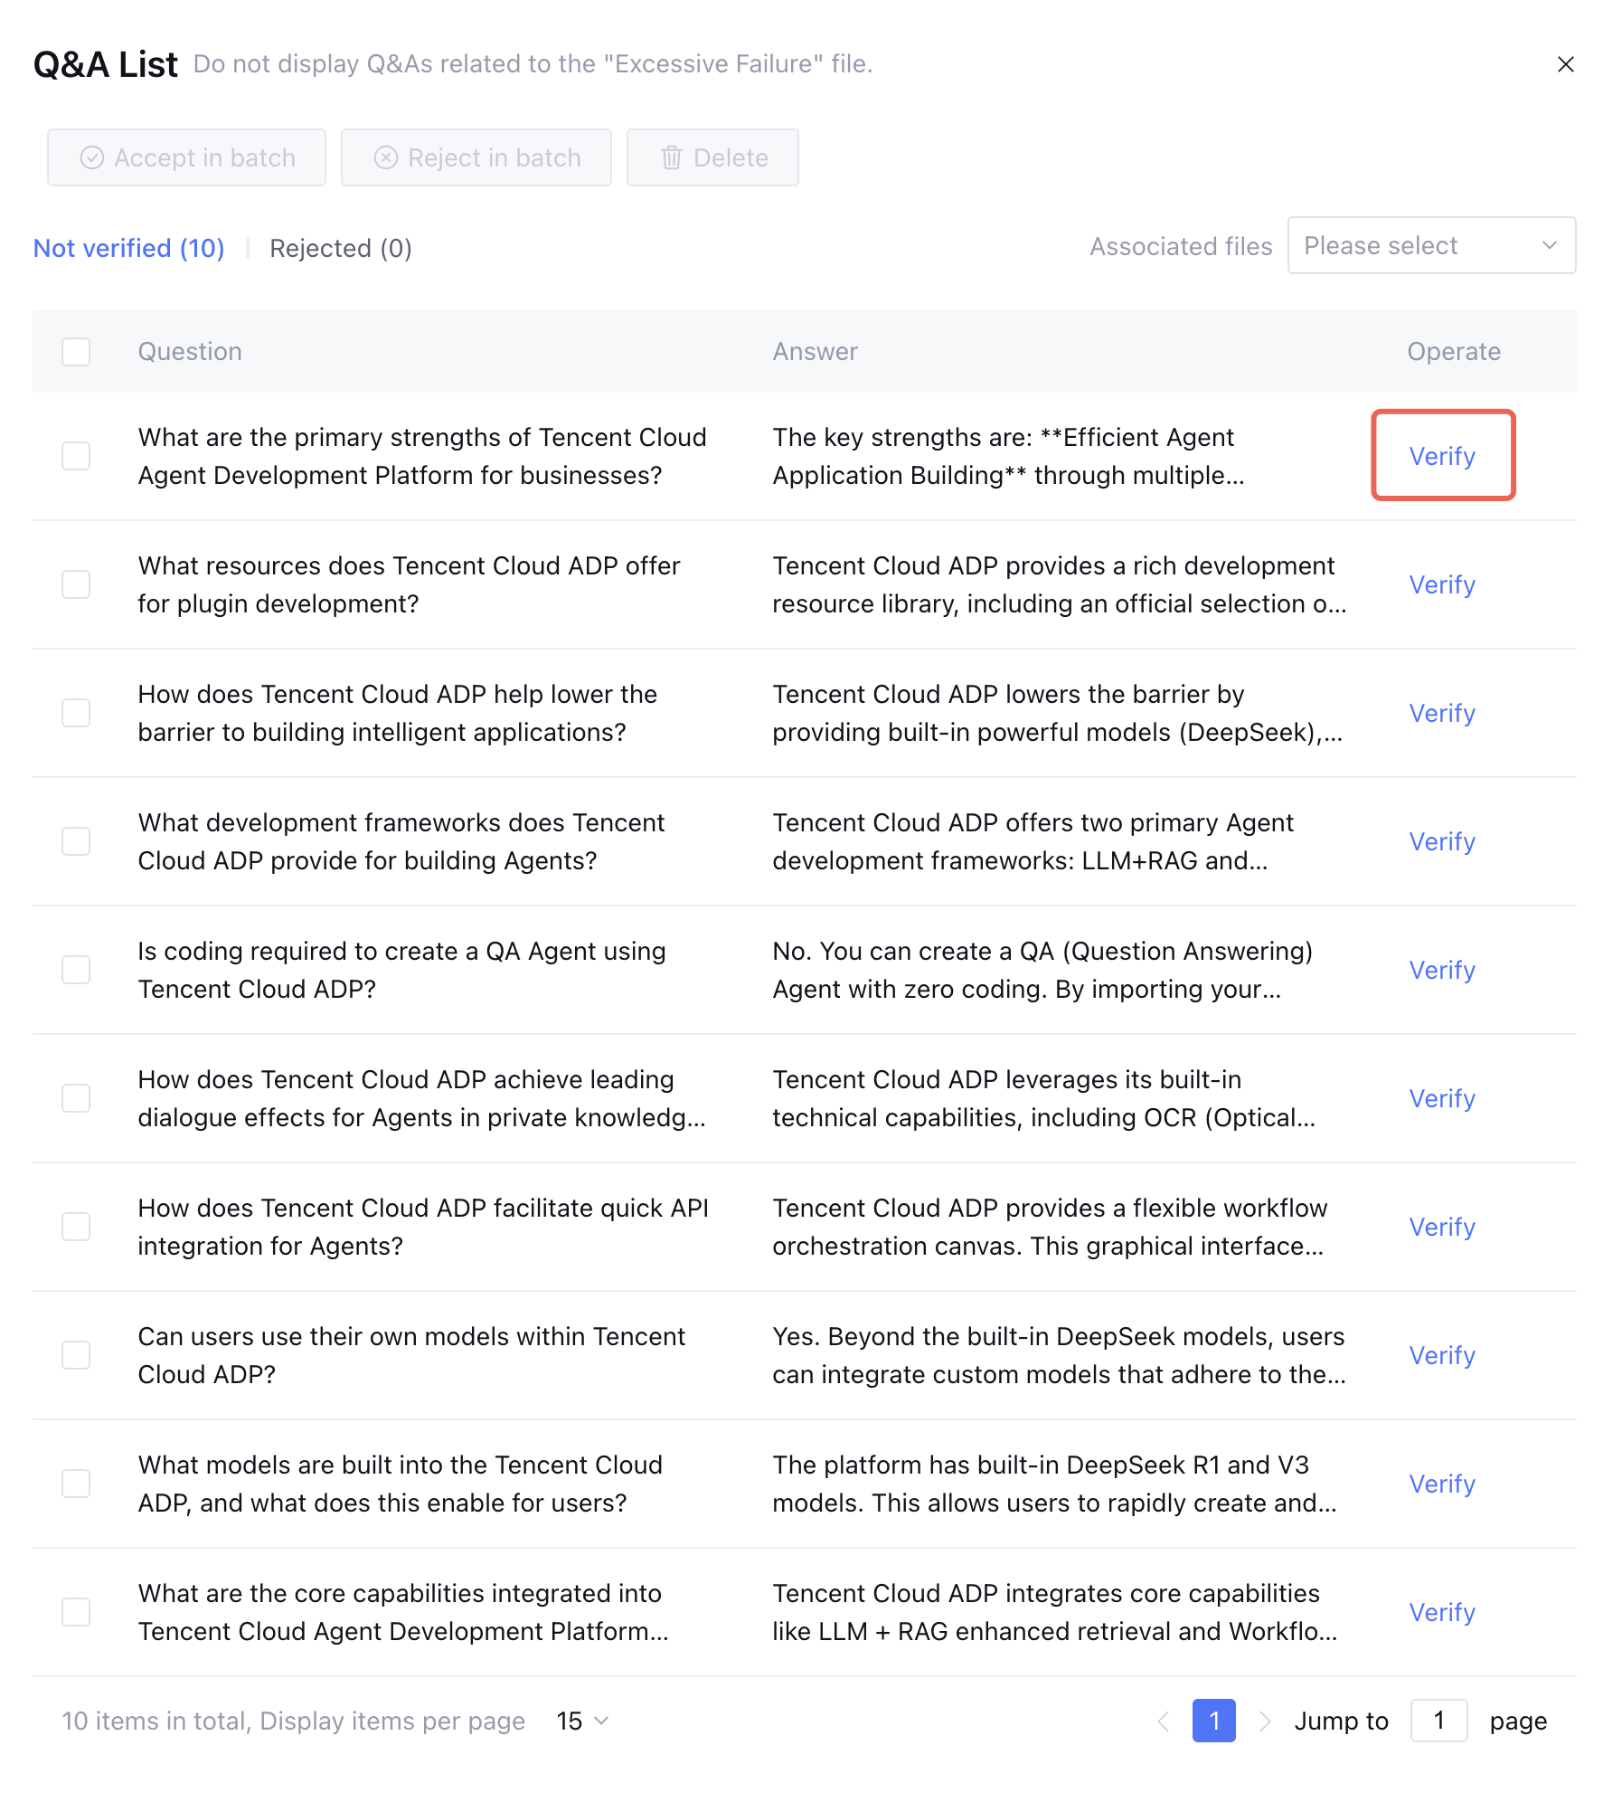Click the Jump to page input
This screenshot has height=1802, width=1622.
coord(1438,1721)
